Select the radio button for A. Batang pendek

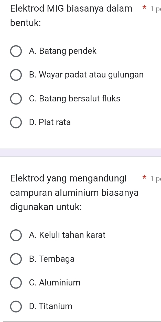tap(16, 51)
